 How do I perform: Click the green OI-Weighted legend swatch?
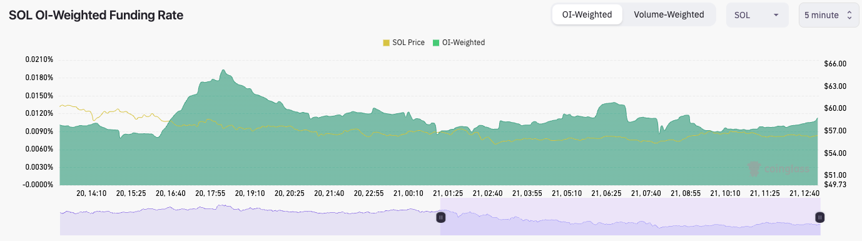pos(436,43)
